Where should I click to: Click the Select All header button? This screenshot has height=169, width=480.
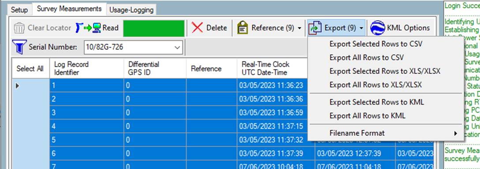(x=30, y=68)
